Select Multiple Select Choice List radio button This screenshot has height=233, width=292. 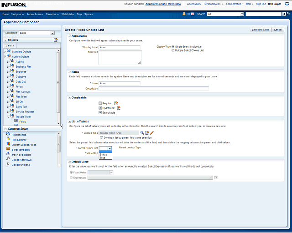pos(173,51)
